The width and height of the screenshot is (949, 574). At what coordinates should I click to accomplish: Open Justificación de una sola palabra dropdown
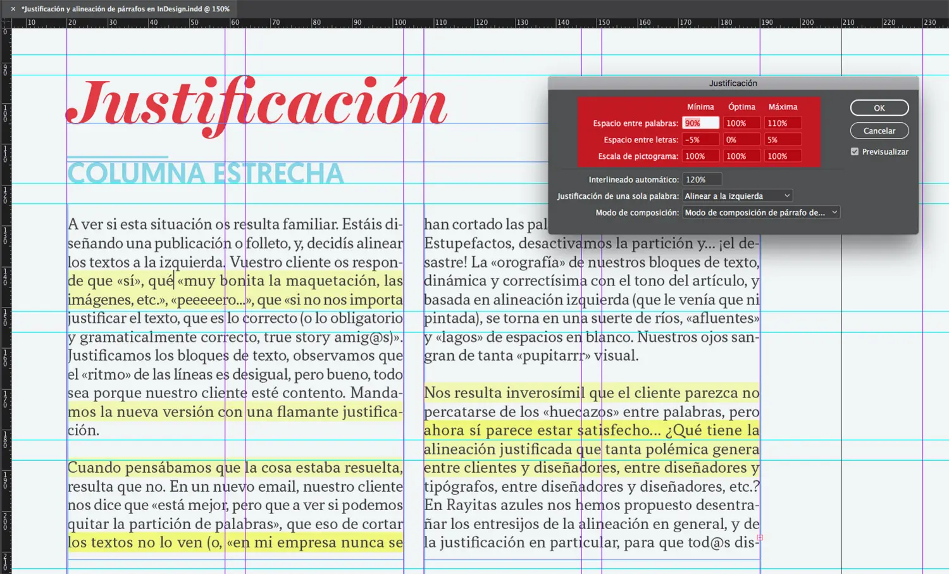(738, 196)
